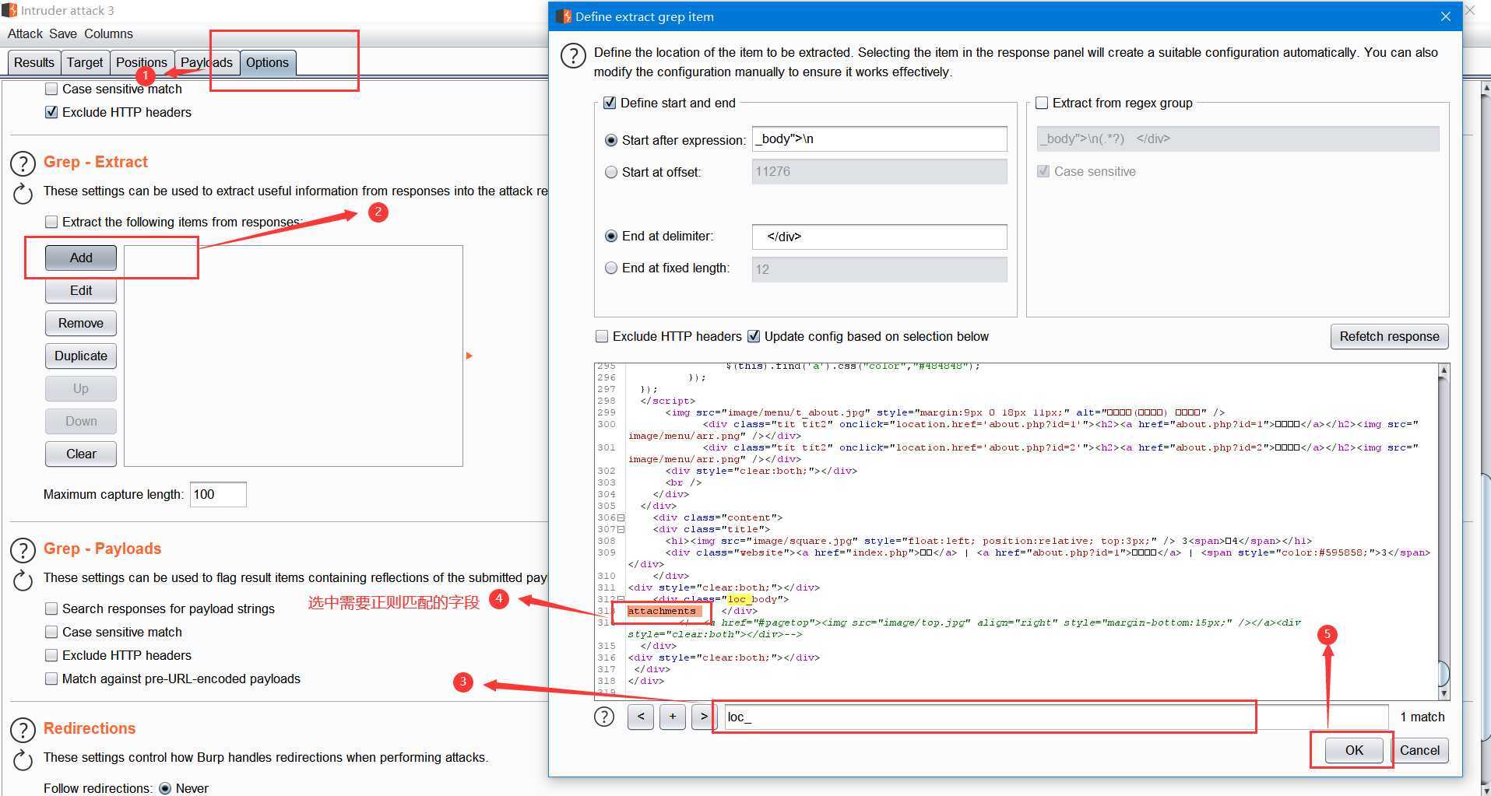Open the Attack menu
Screen dimensions: 1491x796
tap(25, 33)
